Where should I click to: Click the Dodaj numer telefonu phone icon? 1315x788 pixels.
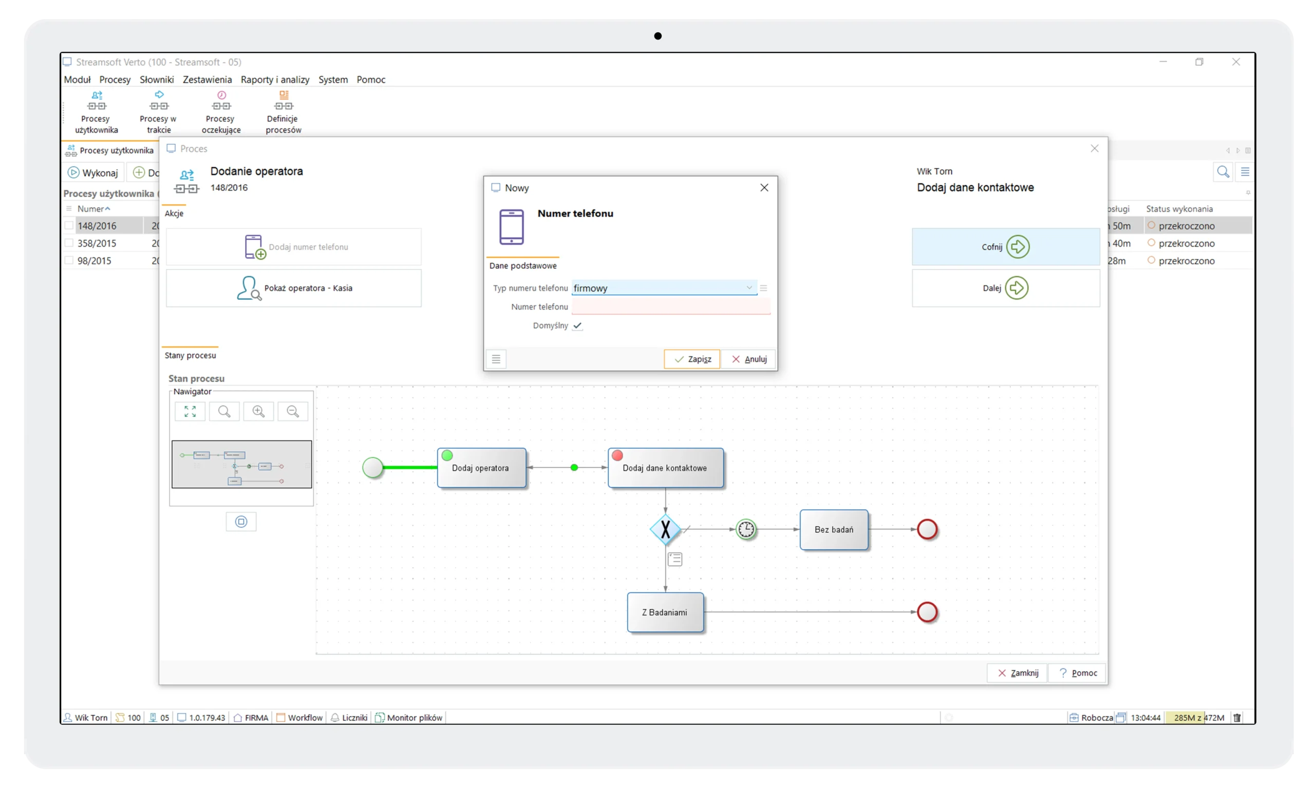[x=255, y=246]
